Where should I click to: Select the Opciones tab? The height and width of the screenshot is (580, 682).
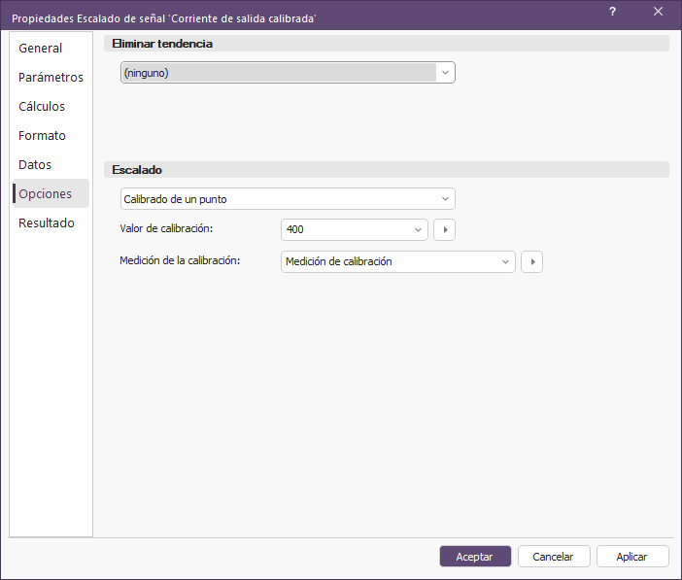point(46,194)
